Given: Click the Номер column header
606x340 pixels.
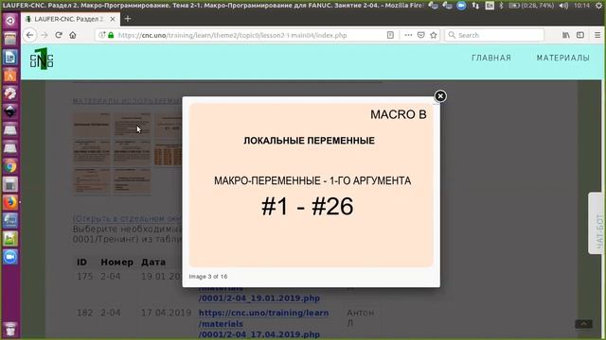Looking at the screenshot, I should click(x=116, y=263).
